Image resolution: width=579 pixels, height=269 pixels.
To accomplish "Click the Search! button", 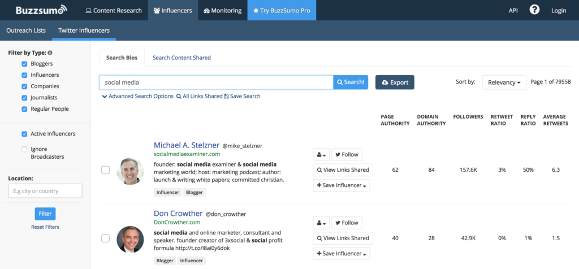I will tap(351, 83).
